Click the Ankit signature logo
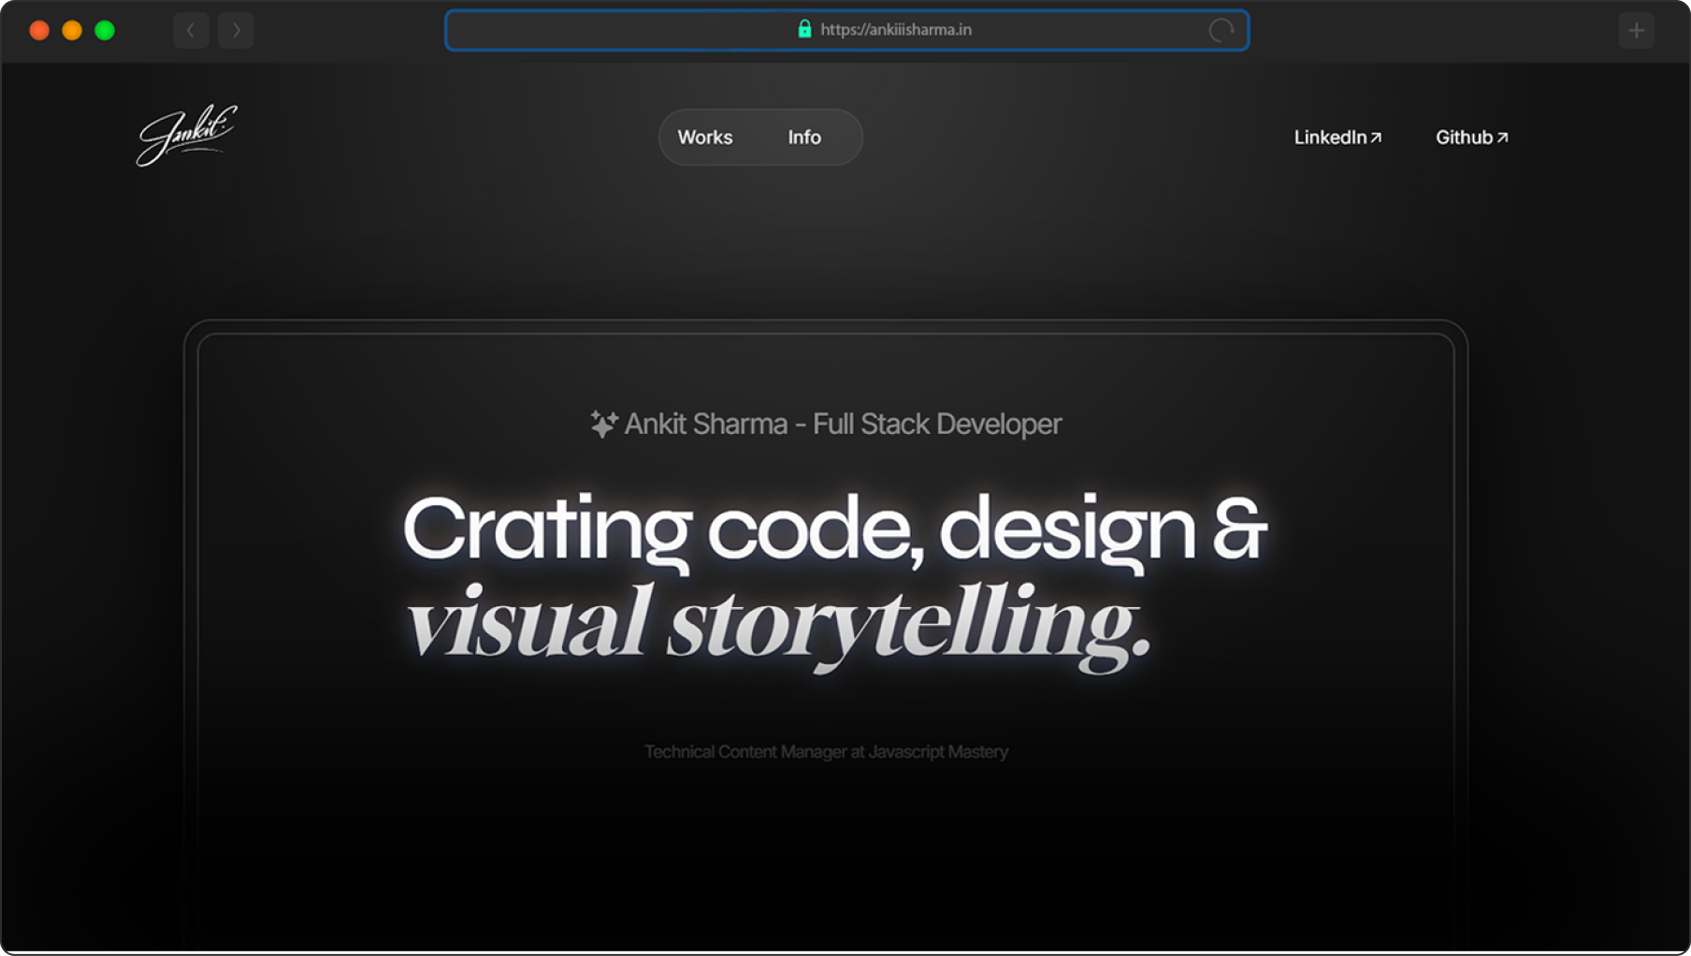The image size is (1691, 956). tap(187, 135)
